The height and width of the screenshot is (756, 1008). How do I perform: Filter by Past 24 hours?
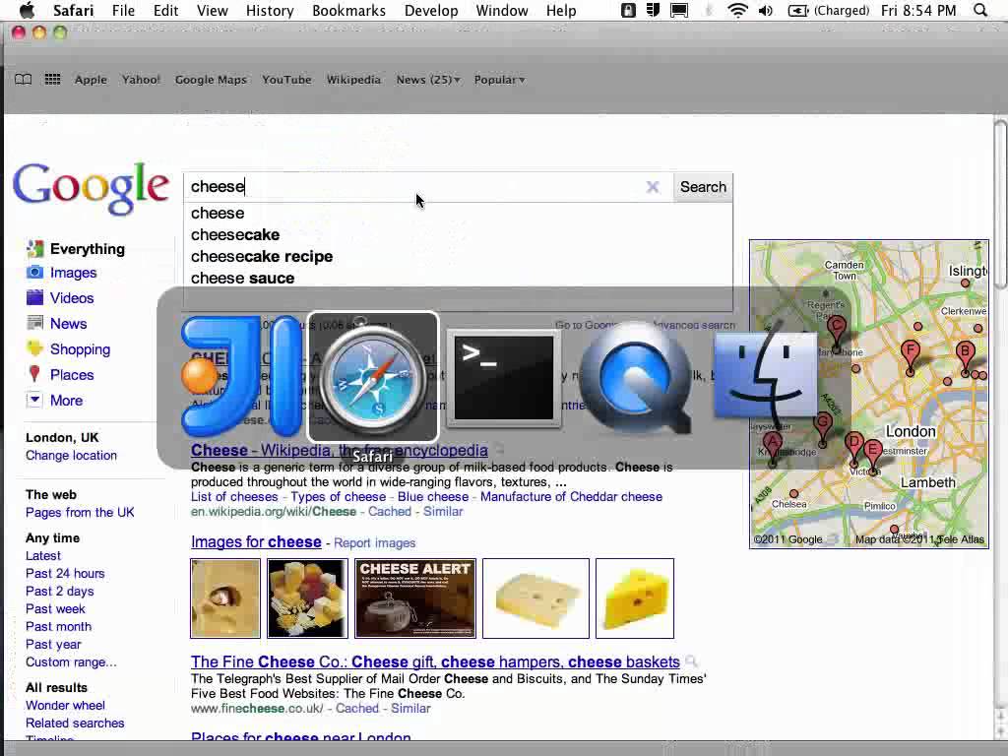[x=65, y=574]
